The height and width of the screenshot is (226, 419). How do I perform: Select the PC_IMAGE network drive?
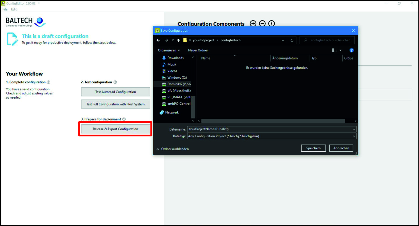[176, 97]
